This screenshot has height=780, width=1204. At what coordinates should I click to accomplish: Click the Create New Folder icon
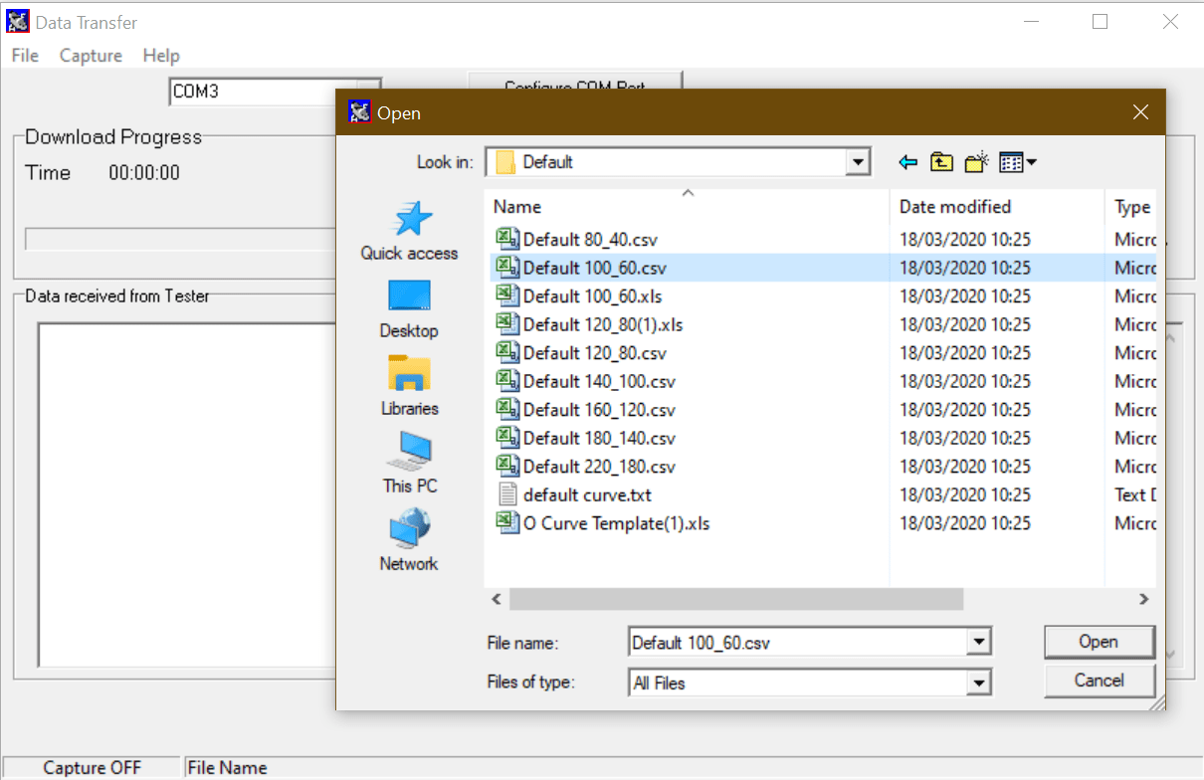pos(977,162)
